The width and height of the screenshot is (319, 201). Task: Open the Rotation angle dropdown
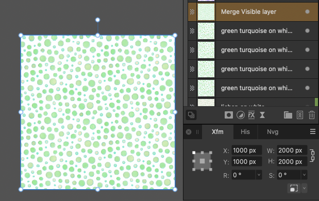click(259, 175)
